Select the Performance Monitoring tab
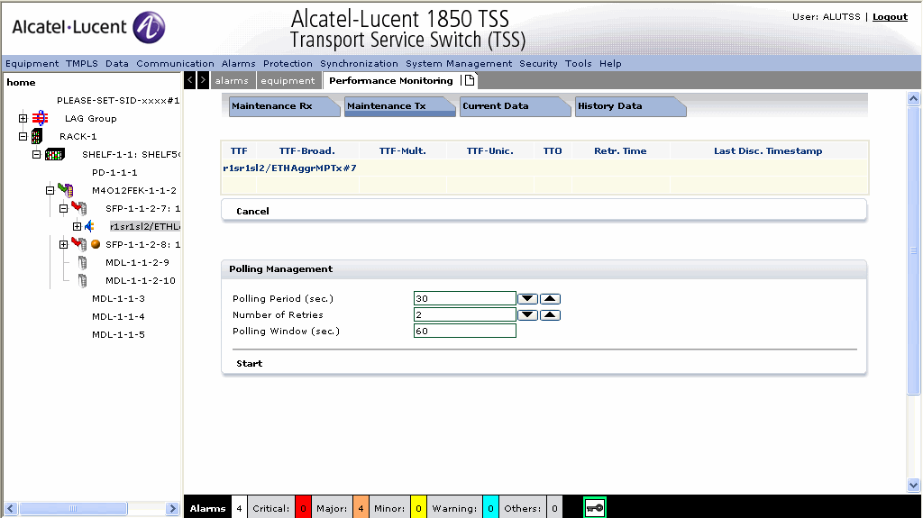923x518 pixels. coord(391,81)
